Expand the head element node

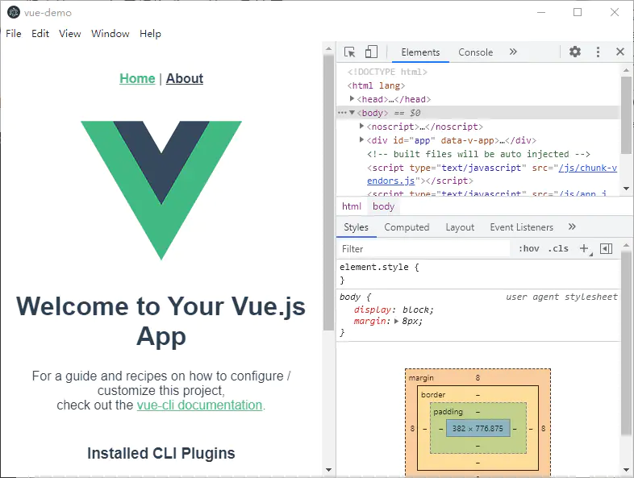352,98
